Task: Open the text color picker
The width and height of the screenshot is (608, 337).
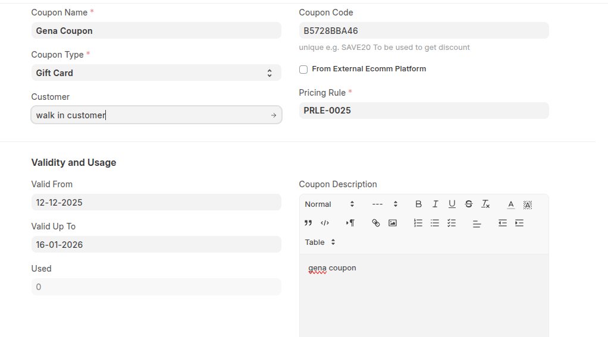Action: click(510, 204)
